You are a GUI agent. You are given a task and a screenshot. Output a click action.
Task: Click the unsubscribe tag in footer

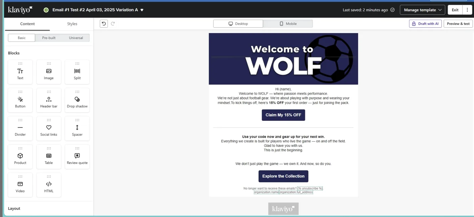[310, 188]
